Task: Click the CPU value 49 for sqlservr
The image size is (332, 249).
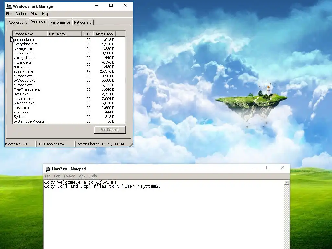Action: tap(88, 71)
